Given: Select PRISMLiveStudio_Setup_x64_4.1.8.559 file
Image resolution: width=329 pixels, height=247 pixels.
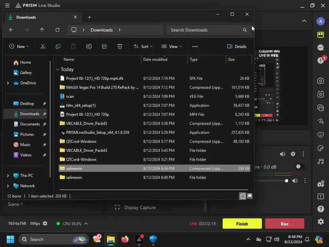Looking at the screenshot, I should click(x=155, y=133).
